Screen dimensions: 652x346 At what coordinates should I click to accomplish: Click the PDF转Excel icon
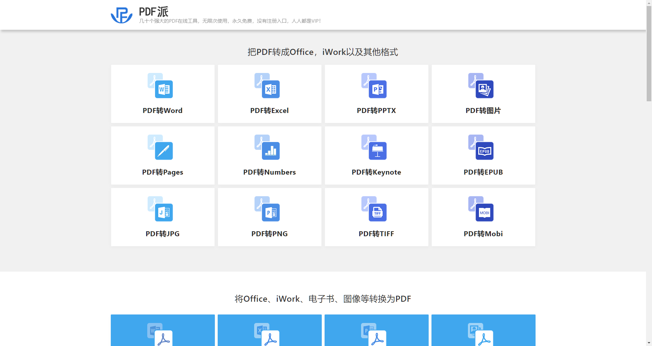tap(267, 86)
